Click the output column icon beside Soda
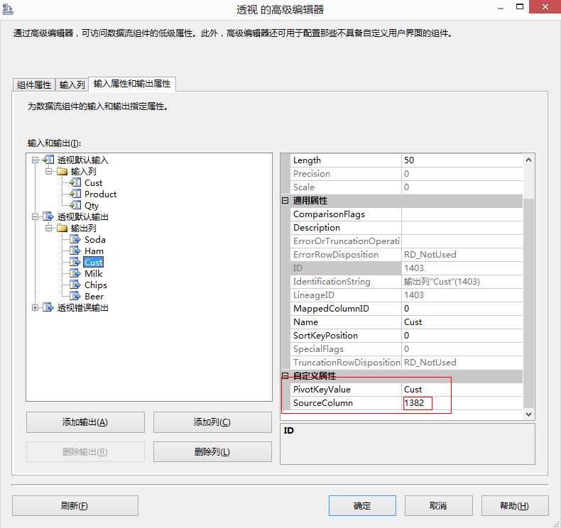Image resolution: width=561 pixels, height=528 pixels. (75, 239)
